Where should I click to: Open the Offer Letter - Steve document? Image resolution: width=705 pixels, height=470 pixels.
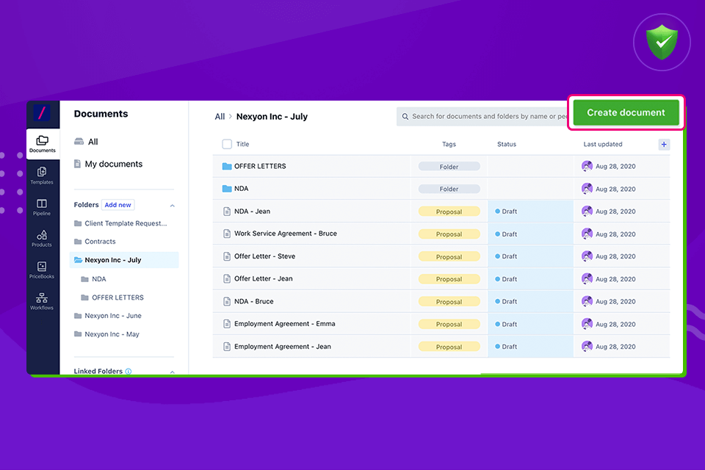pos(265,256)
